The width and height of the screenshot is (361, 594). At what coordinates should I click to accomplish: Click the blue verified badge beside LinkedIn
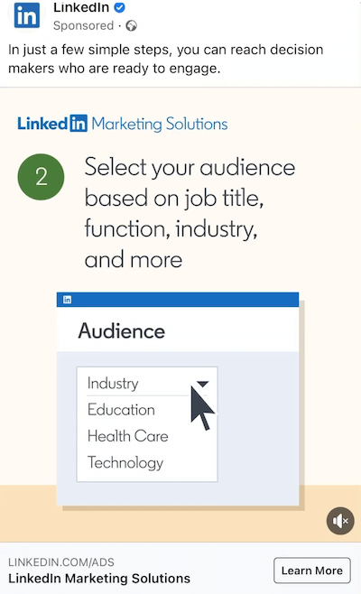click(x=120, y=7)
